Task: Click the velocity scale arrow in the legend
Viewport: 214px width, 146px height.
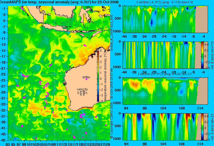Action: (82, 91)
